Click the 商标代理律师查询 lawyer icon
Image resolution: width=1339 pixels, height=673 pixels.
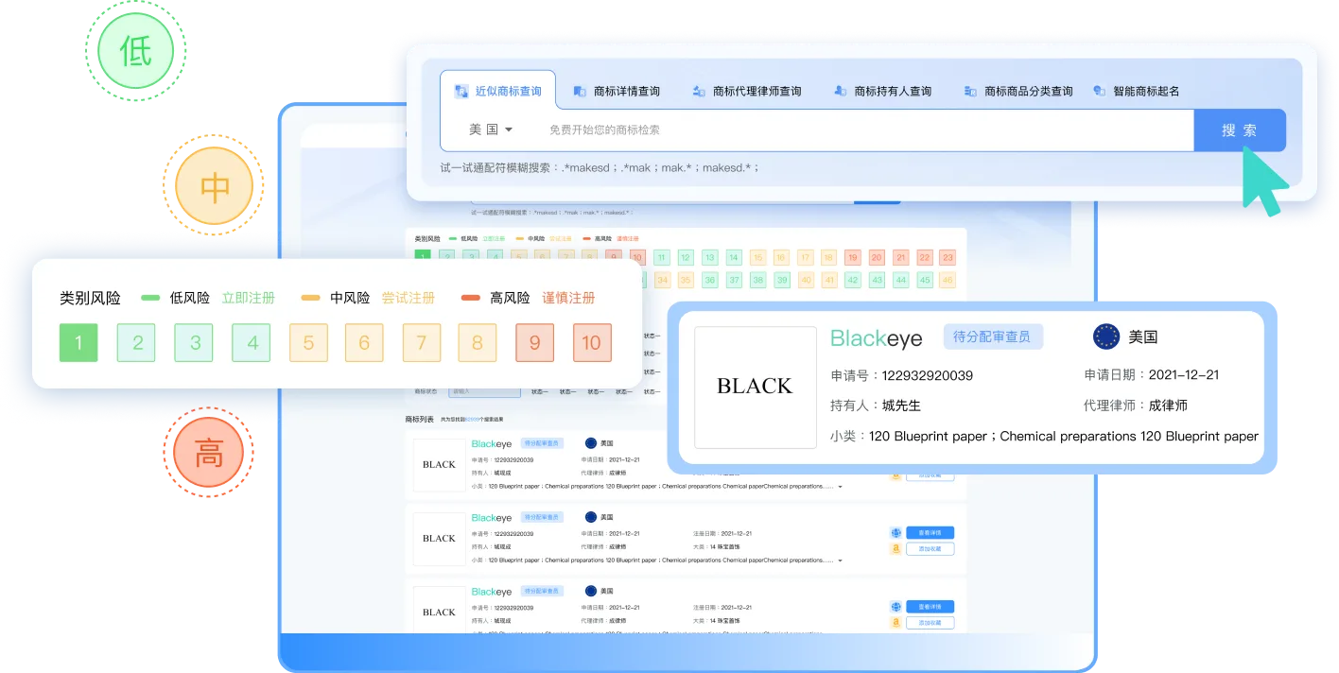click(x=699, y=92)
